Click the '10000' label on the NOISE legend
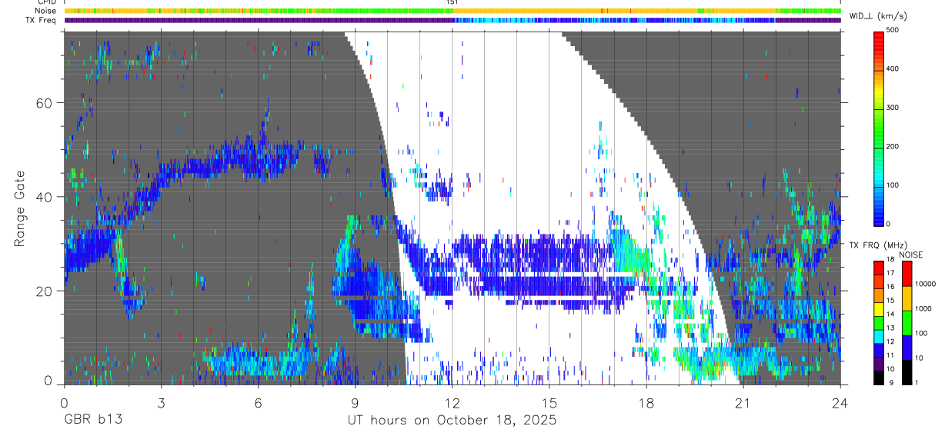 924,283
